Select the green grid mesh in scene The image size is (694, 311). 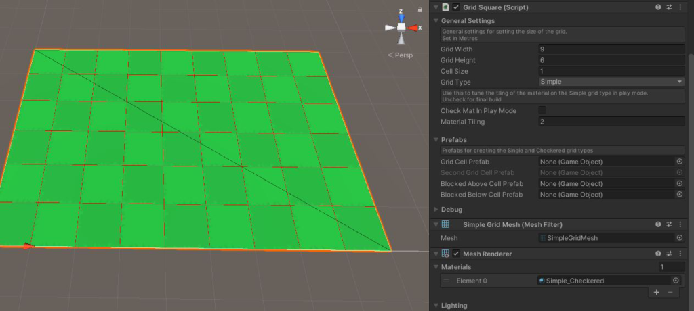(195, 150)
